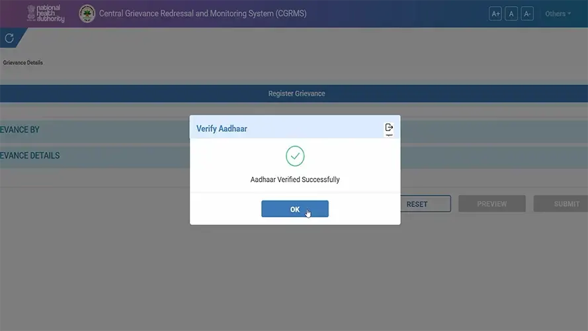This screenshot has width=588, height=331.
Task: Increase font size with A+ button
Action: coord(495,14)
